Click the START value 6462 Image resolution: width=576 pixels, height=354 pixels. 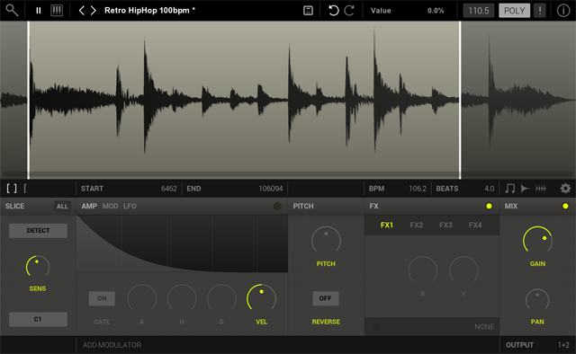(169, 189)
